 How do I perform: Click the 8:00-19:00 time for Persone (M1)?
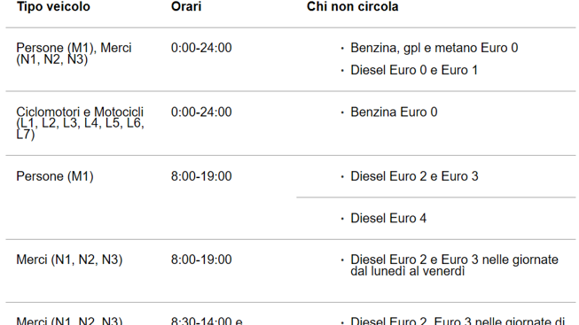click(x=201, y=176)
